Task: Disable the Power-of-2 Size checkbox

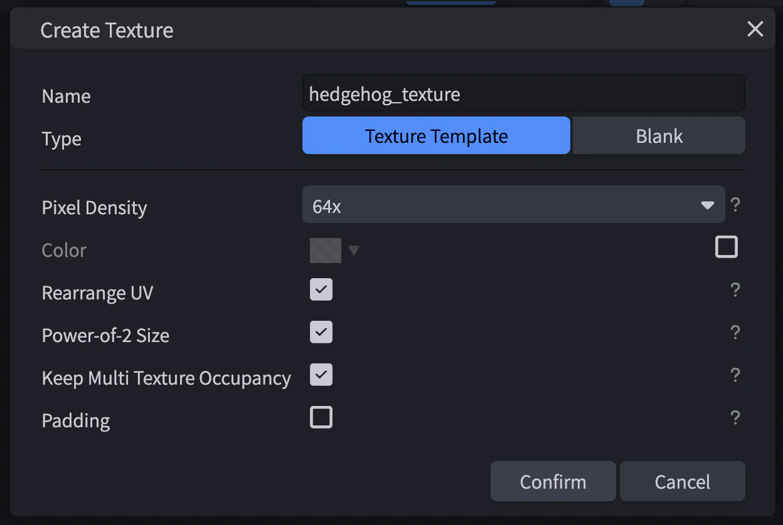Action: [321, 333]
